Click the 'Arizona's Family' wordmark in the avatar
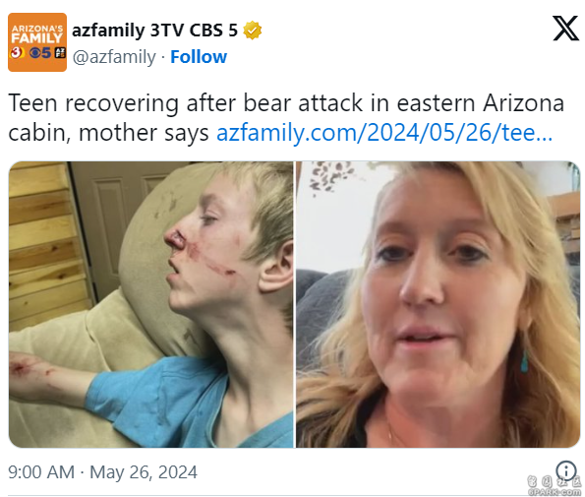Viewport: 585px width, 497px height. tap(37, 34)
